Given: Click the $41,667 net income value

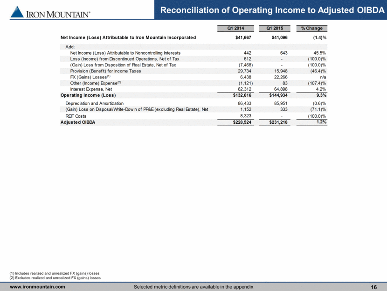Looking at the screenshot, I should tap(243, 37).
